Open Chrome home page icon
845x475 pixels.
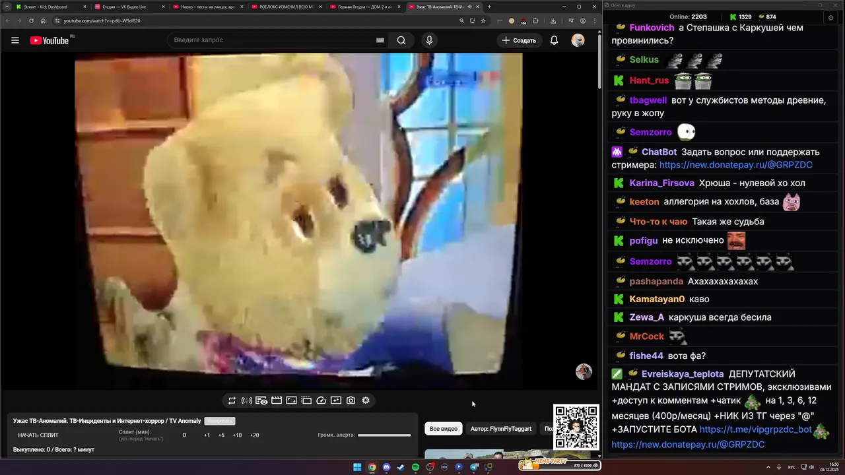[43, 20]
